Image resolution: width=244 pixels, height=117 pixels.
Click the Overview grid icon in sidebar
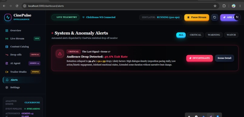point(7,31)
